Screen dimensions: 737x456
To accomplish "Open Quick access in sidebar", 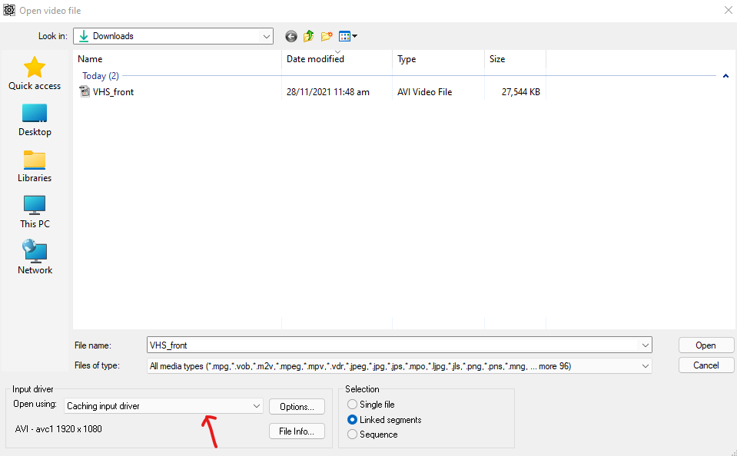I will [x=35, y=73].
